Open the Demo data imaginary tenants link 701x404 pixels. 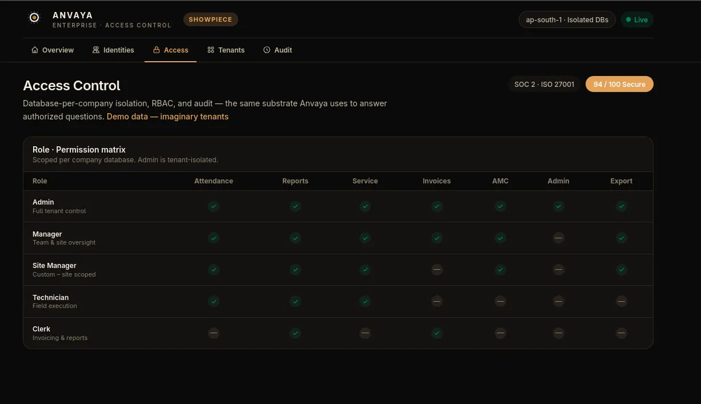167,117
